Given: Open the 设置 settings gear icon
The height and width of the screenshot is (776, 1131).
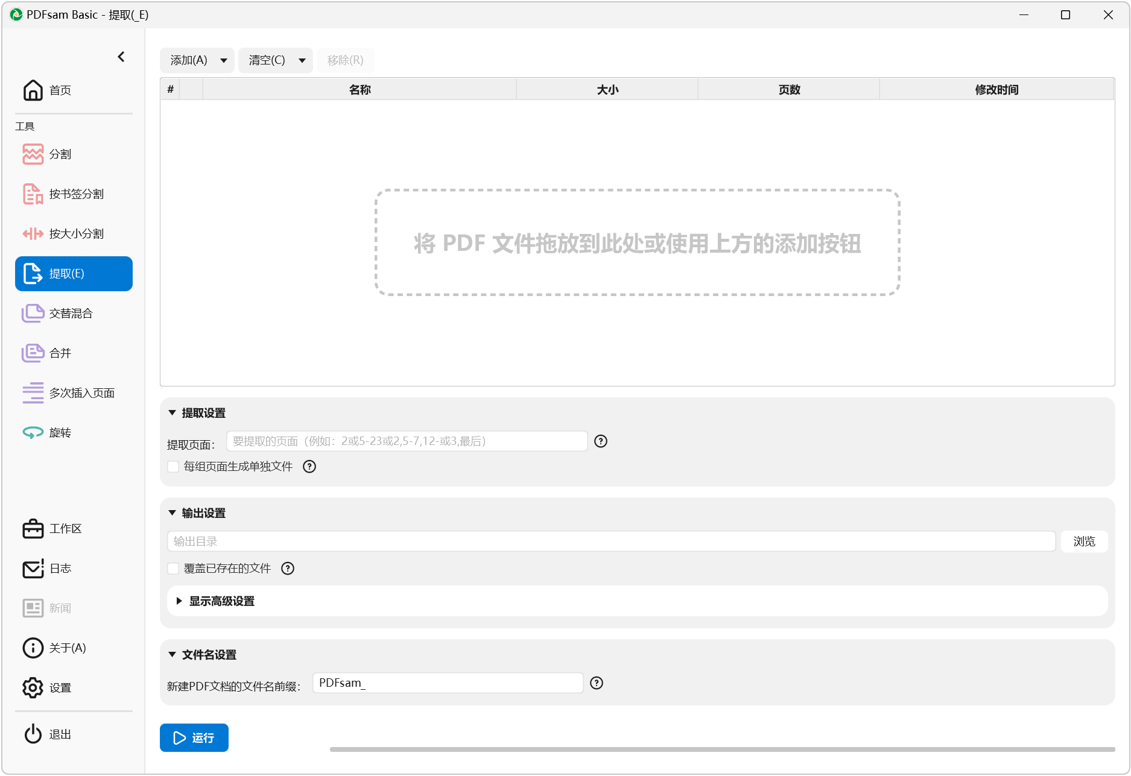Looking at the screenshot, I should click(33, 688).
